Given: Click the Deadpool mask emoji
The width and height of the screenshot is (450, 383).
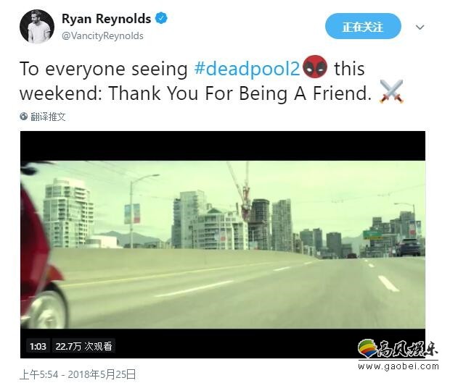Looking at the screenshot, I should (315, 67).
